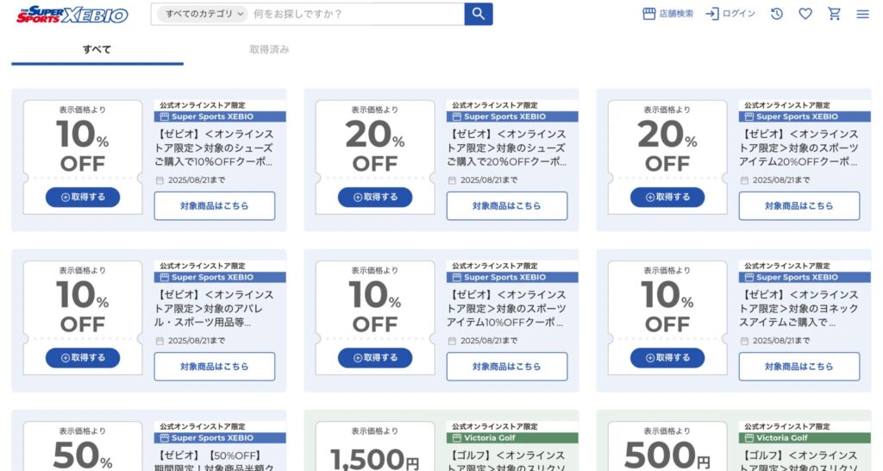The image size is (883, 471).
Task: Click the Super Sports XEBIO logo
Action: coord(72,15)
